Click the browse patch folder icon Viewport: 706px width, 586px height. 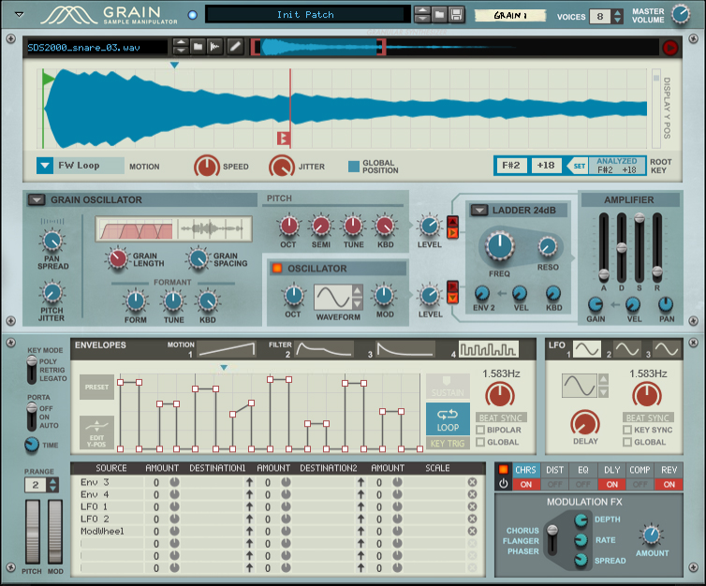(439, 15)
